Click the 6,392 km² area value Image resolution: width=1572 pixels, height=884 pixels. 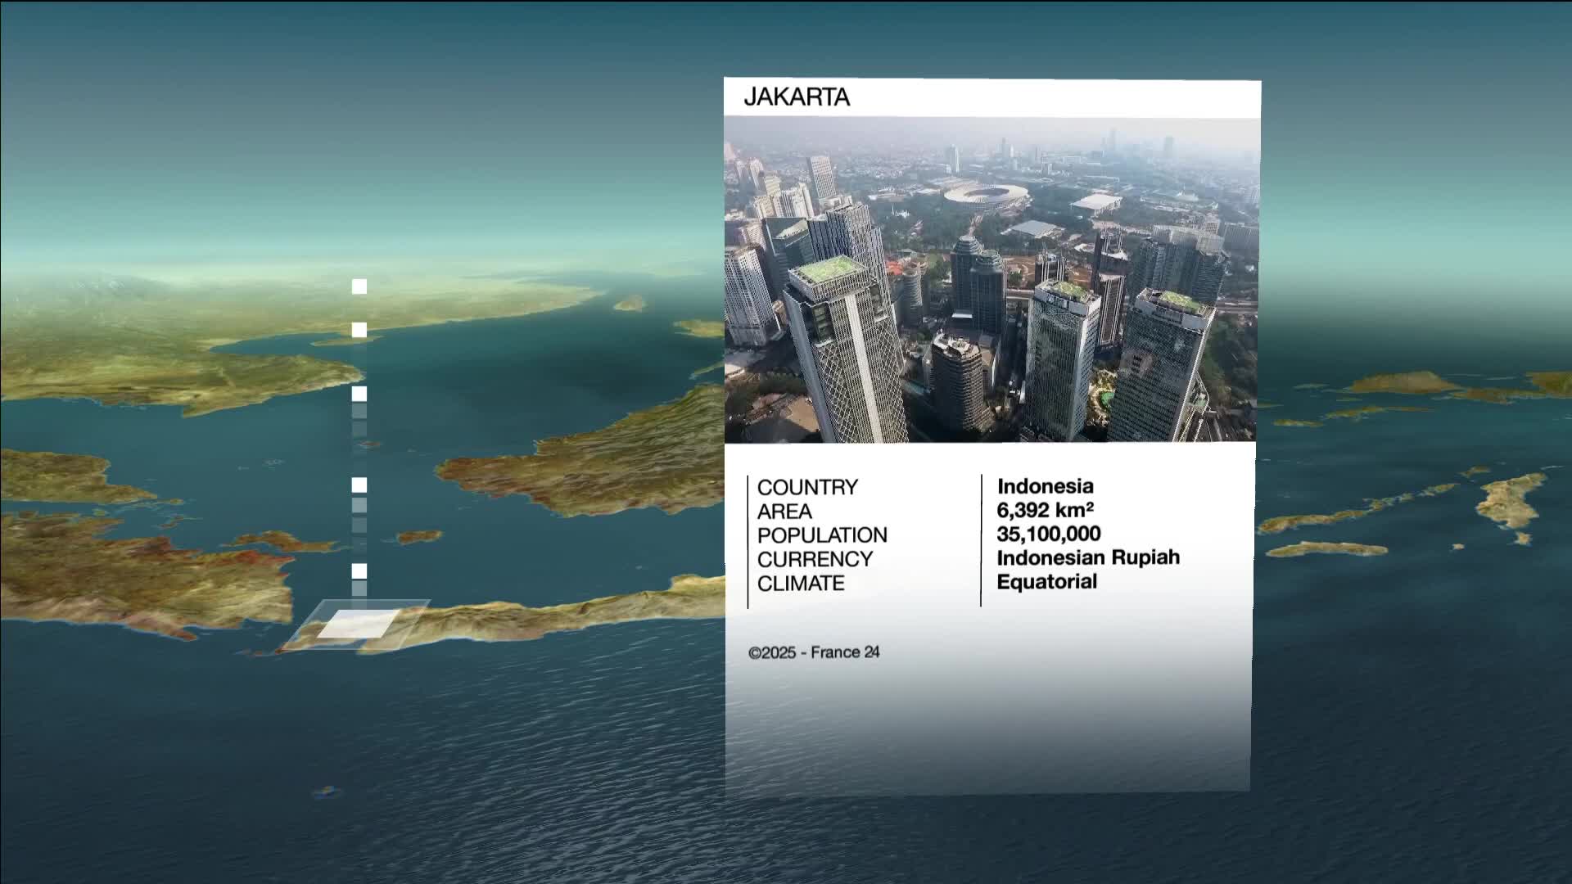(x=1044, y=510)
